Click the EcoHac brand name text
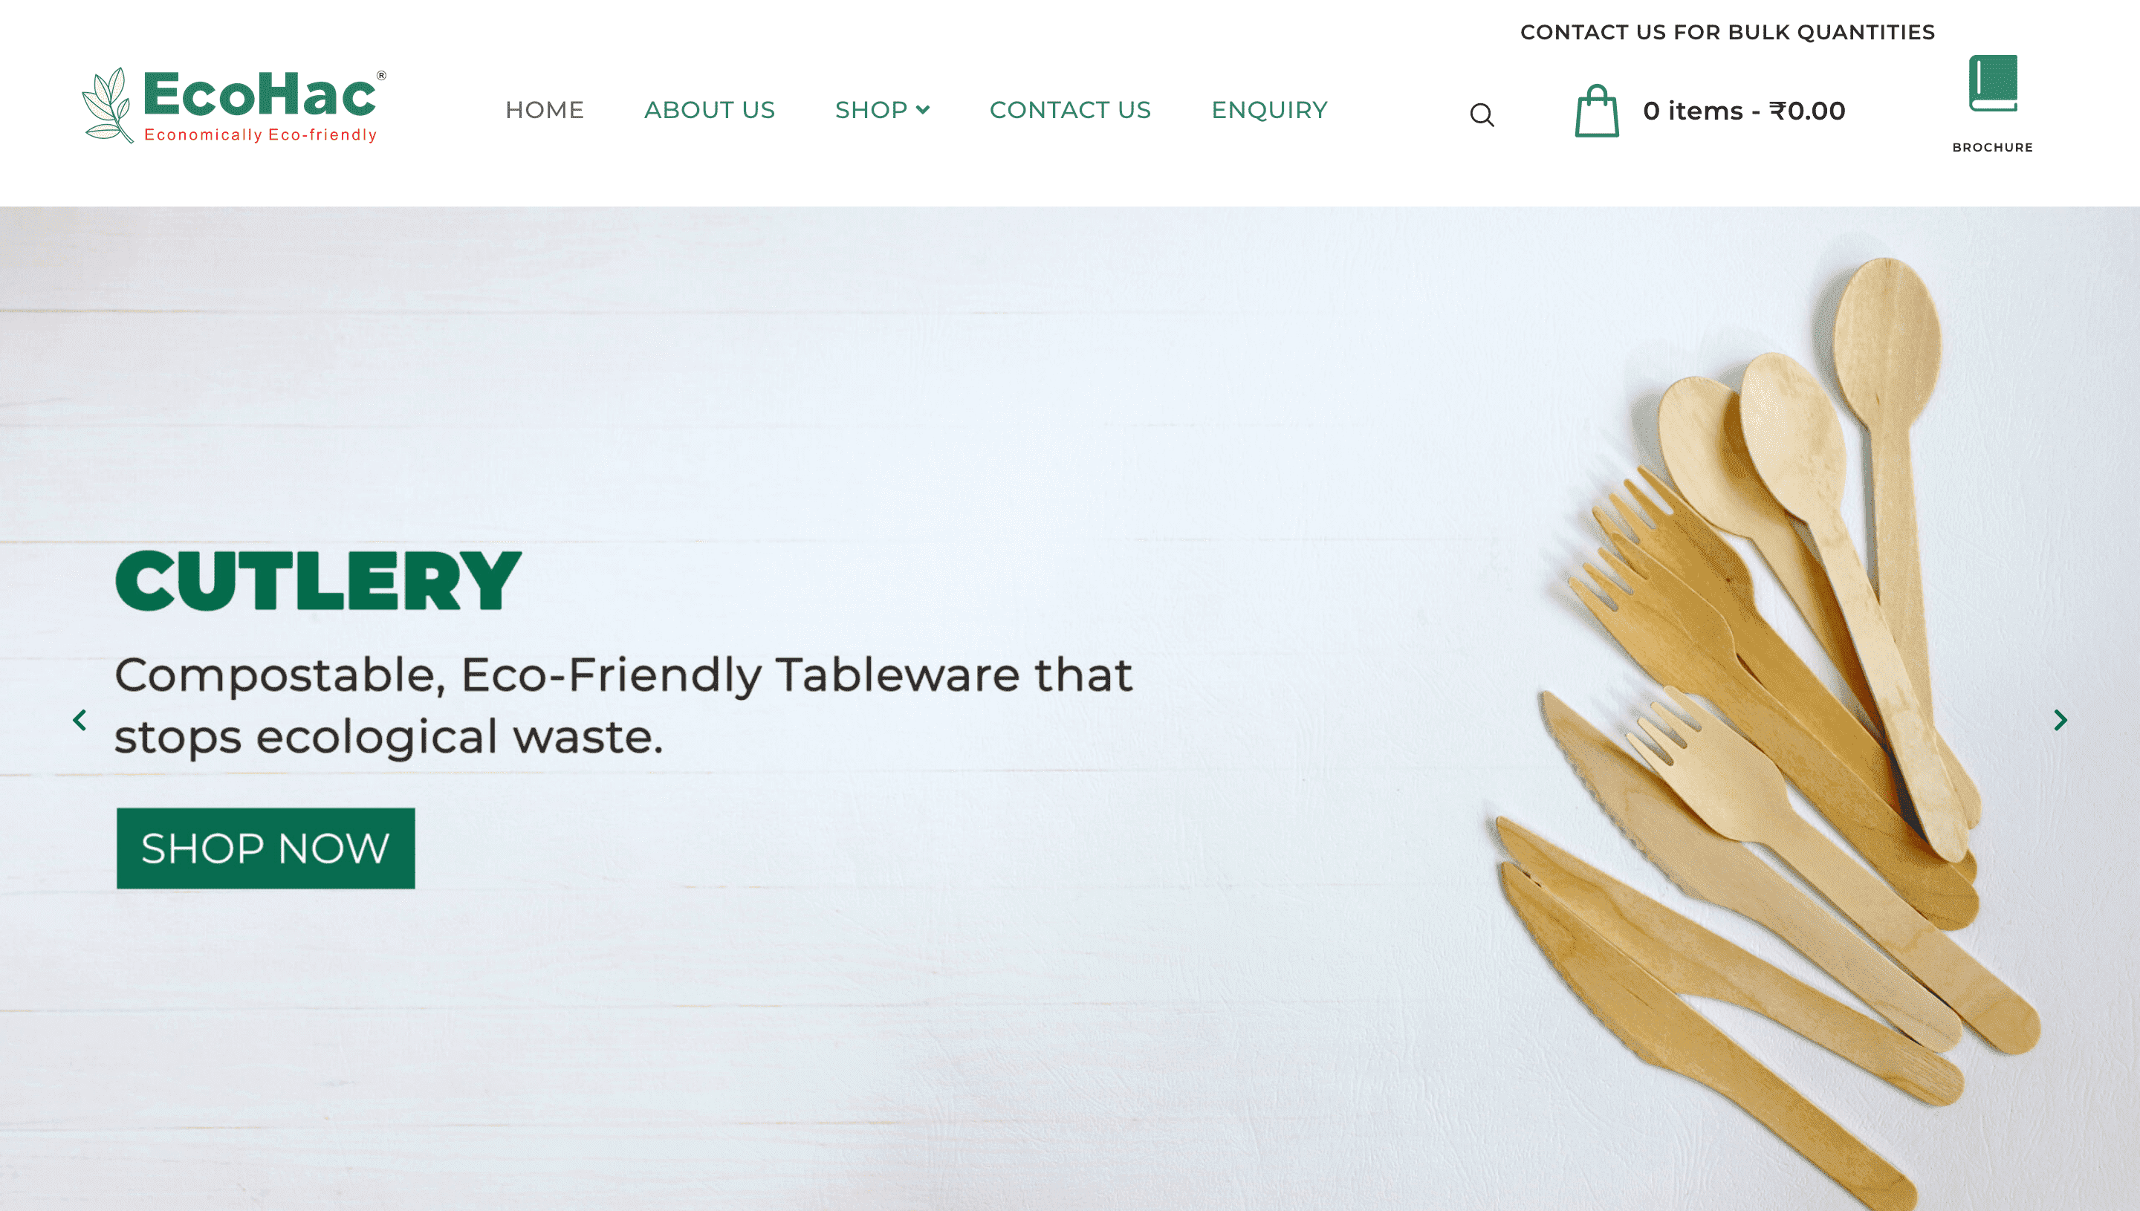2140x1211 pixels. coord(259,94)
